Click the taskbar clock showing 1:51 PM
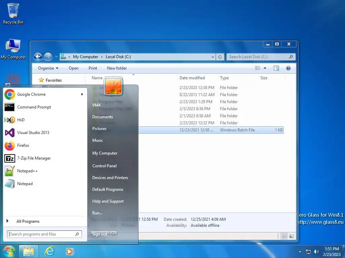The height and width of the screenshot is (258, 345). coord(332,252)
